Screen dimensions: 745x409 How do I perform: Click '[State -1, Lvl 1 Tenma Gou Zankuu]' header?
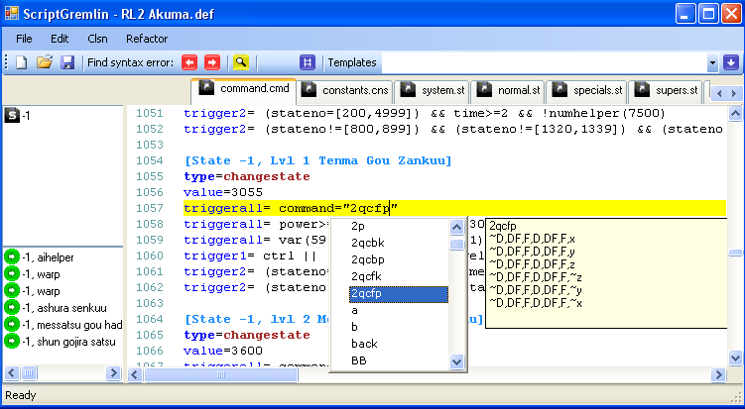point(317,160)
